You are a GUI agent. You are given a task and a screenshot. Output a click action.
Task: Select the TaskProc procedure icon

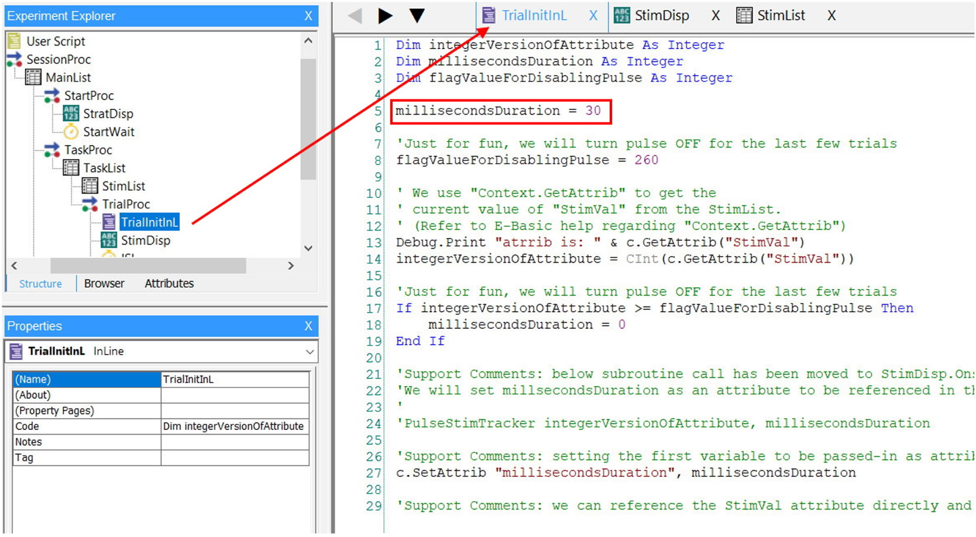point(52,150)
